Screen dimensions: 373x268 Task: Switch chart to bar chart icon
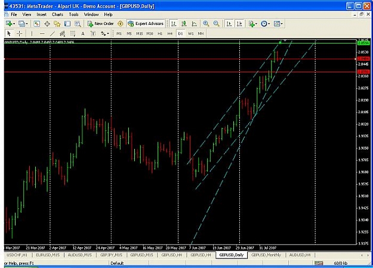(x=174, y=24)
